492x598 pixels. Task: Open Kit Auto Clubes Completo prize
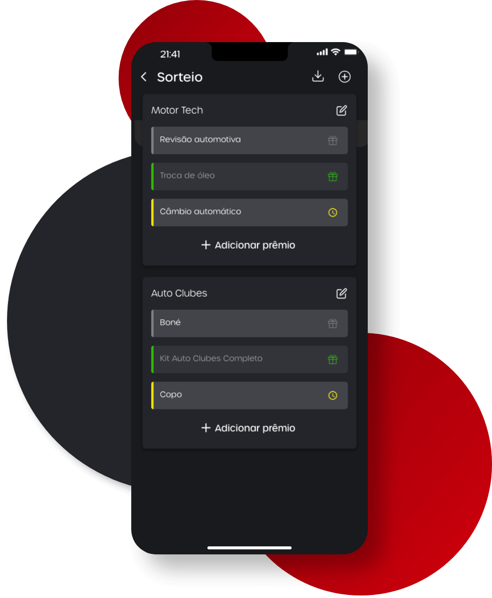249,359
